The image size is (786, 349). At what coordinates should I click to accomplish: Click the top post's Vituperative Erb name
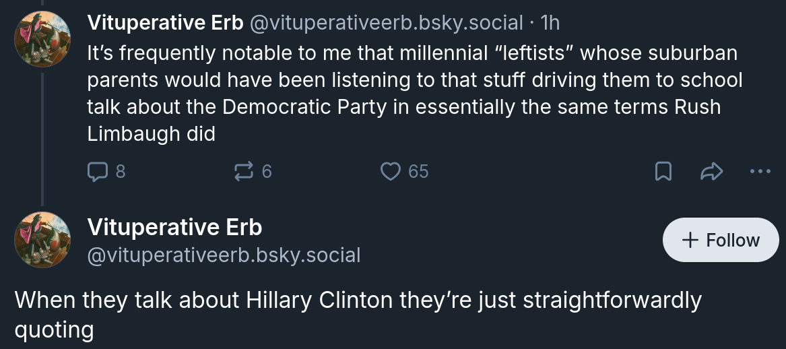[165, 22]
